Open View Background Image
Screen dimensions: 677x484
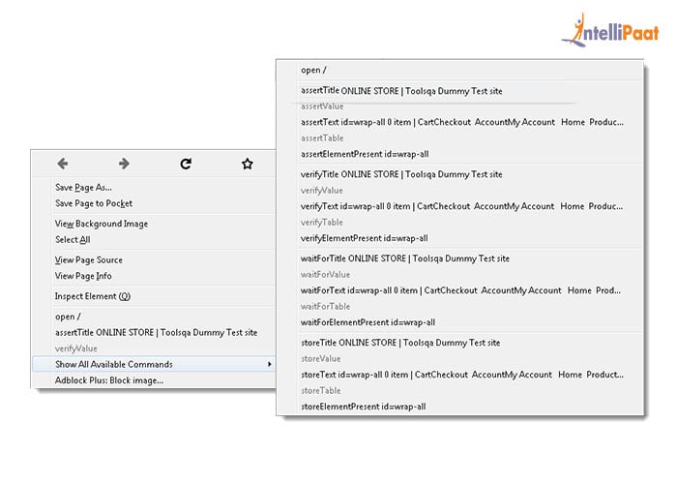point(102,224)
